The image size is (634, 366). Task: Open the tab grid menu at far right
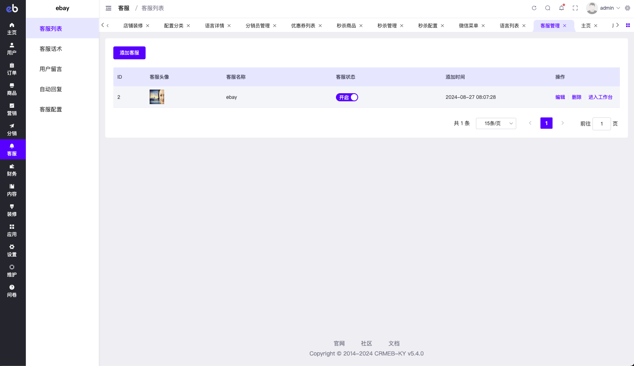tap(628, 25)
